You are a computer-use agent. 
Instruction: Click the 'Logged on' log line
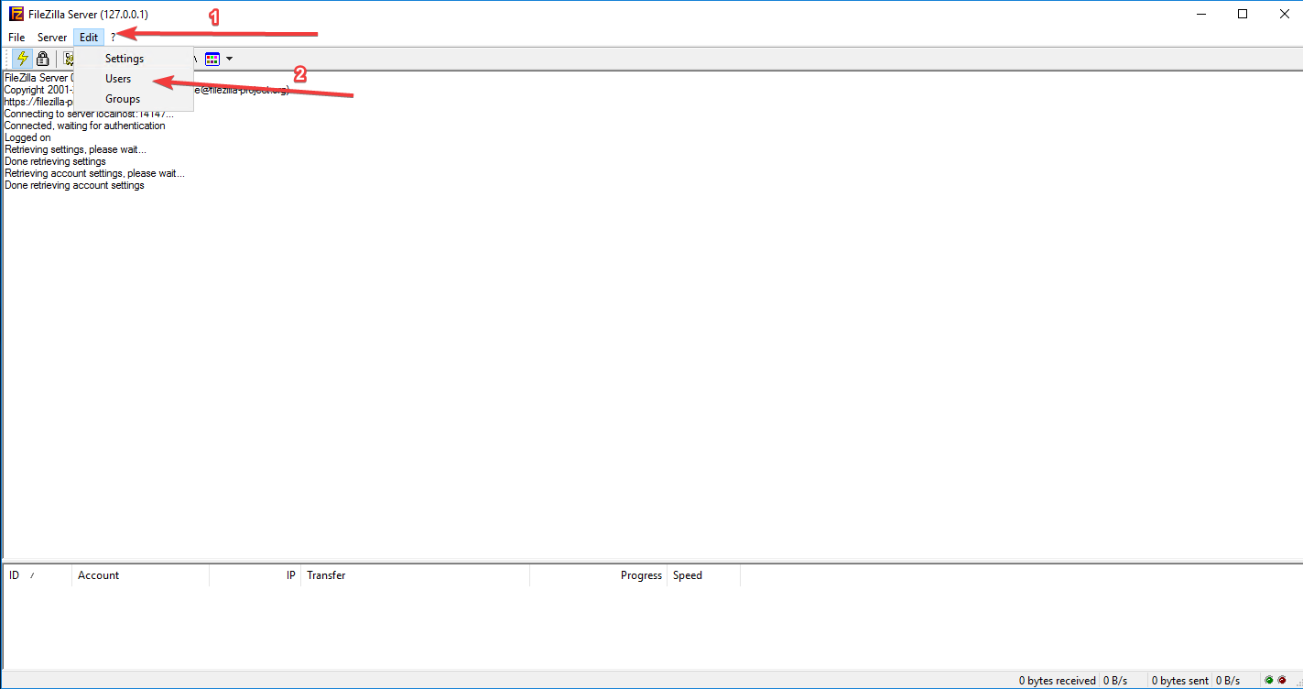point(27,137)
